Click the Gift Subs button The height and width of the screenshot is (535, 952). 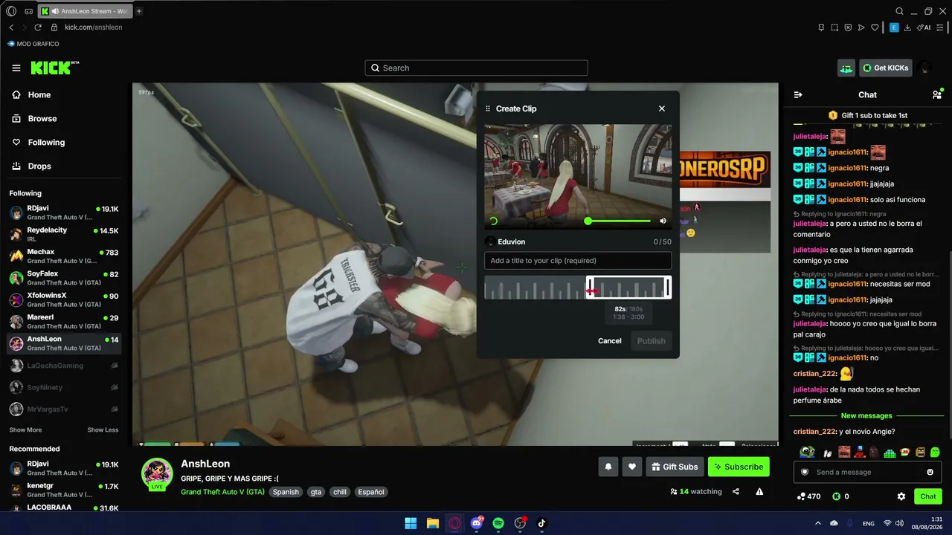pos(675,467)
